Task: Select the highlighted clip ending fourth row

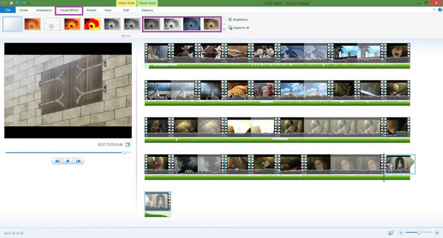Action: tap(400, 164)
